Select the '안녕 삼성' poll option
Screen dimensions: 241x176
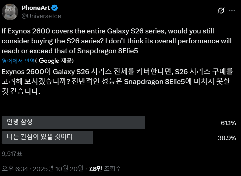pos(73,122)
